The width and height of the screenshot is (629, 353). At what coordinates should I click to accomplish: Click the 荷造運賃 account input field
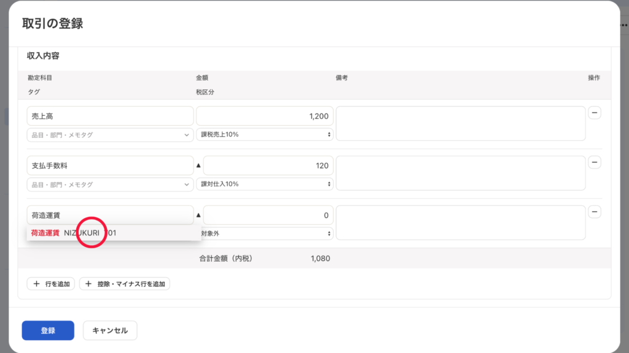[x=110, y=215]
